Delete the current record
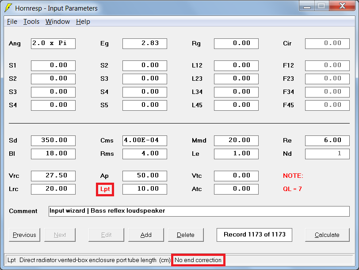Image resolution: width=359 pixels, height=270 pixels. 186,235
